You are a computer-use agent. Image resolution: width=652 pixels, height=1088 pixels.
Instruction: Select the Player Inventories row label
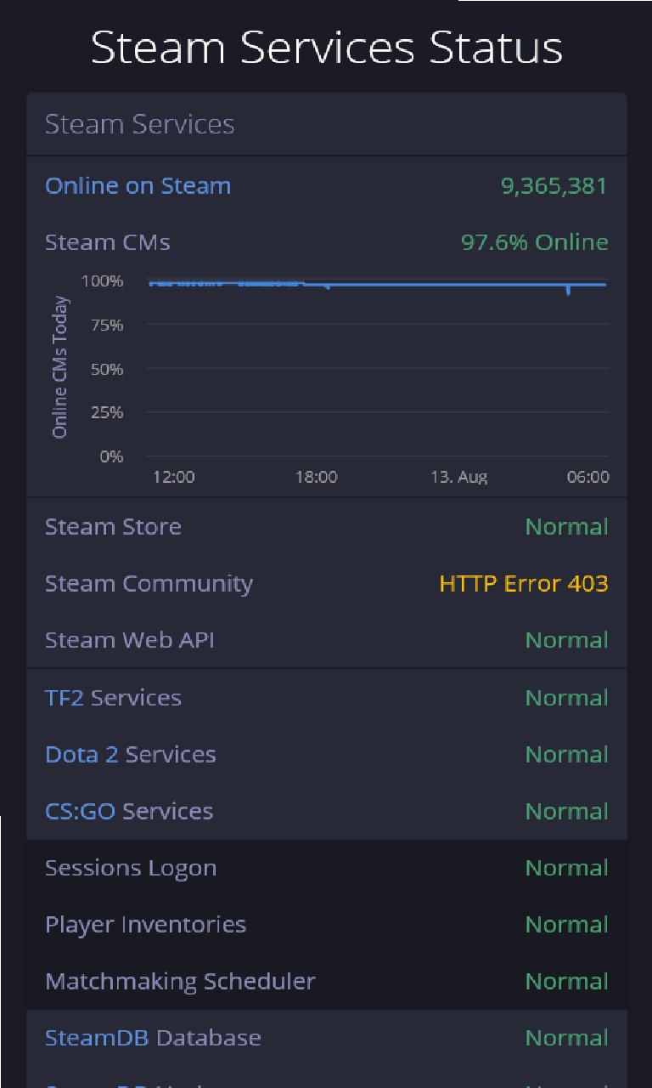tap(145, 925)
